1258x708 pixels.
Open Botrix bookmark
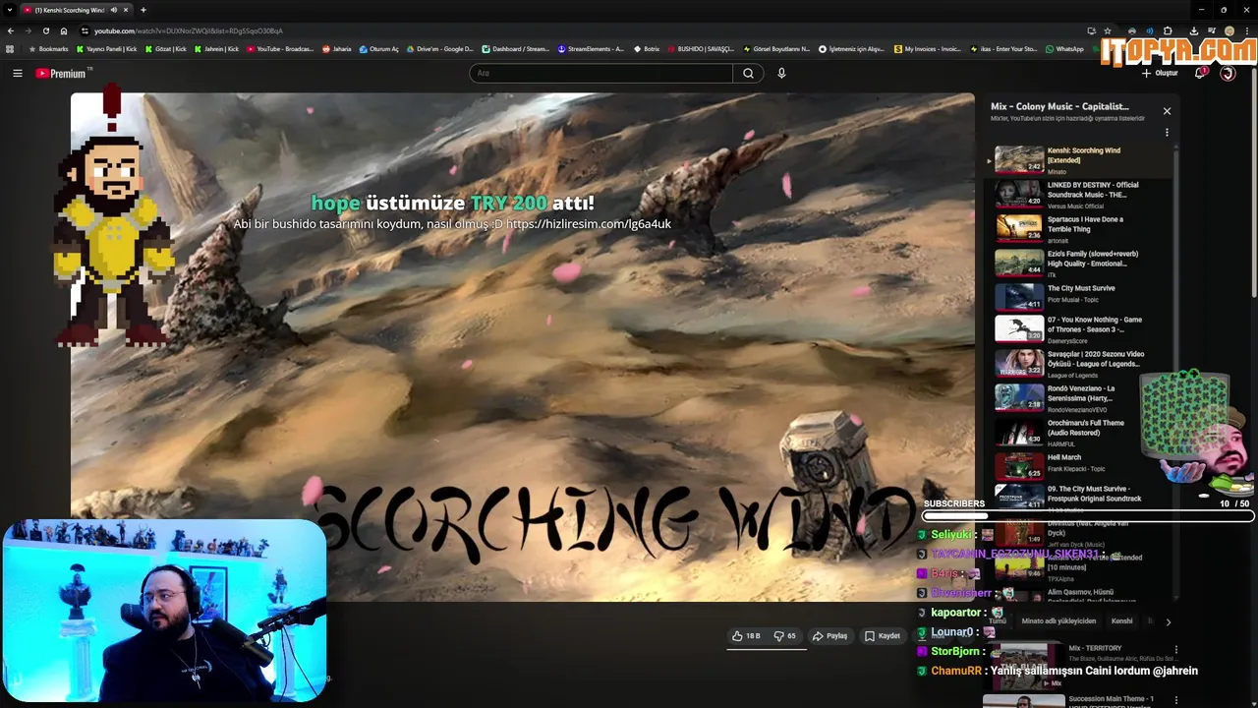(647, 48)
